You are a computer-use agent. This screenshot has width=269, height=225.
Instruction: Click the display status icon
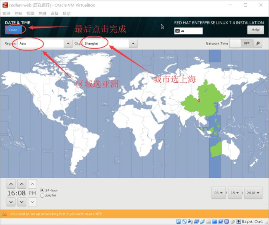click(214, 221)
